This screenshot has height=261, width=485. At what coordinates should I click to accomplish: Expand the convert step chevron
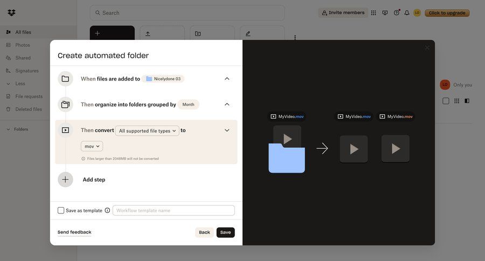[x=227, y=130]
